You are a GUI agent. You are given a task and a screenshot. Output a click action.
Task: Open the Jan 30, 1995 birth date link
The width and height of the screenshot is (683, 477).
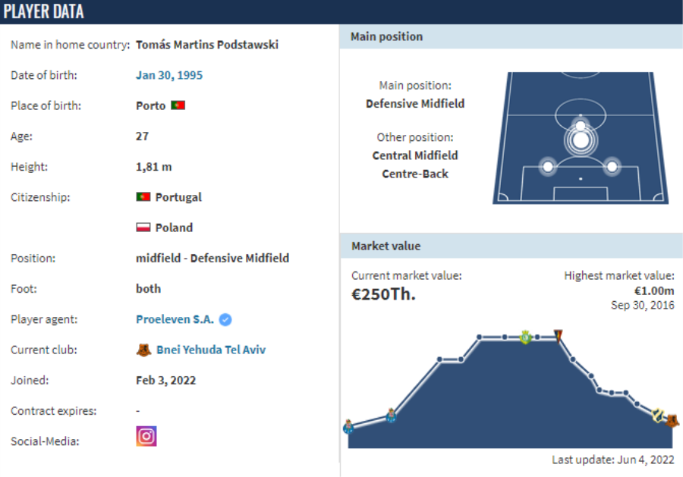[x=169, y=75]
